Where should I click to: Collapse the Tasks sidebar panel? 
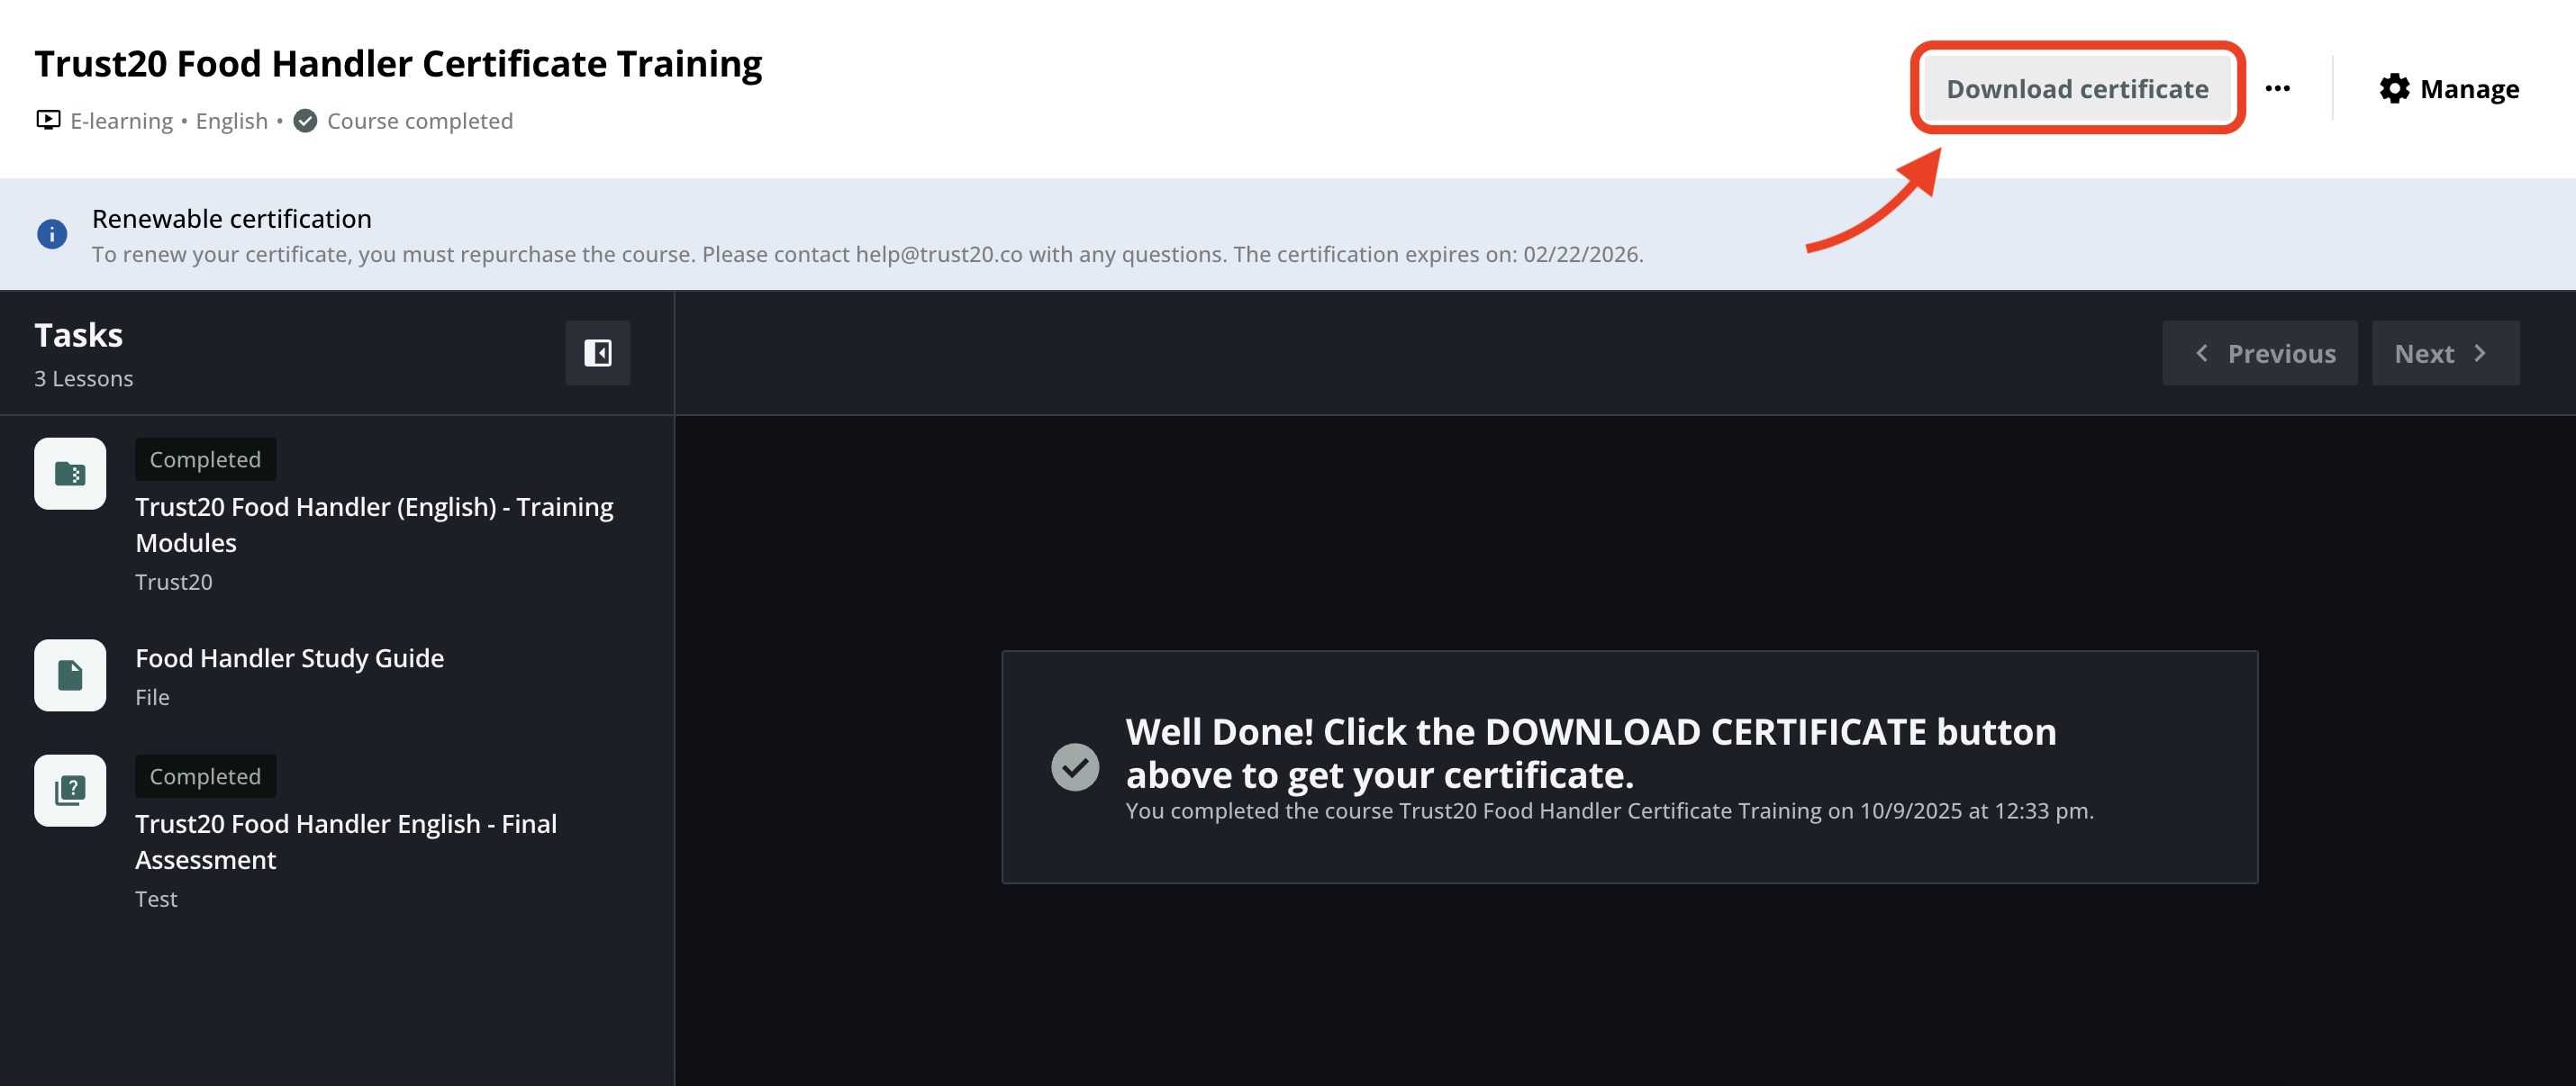coord(597,353)
